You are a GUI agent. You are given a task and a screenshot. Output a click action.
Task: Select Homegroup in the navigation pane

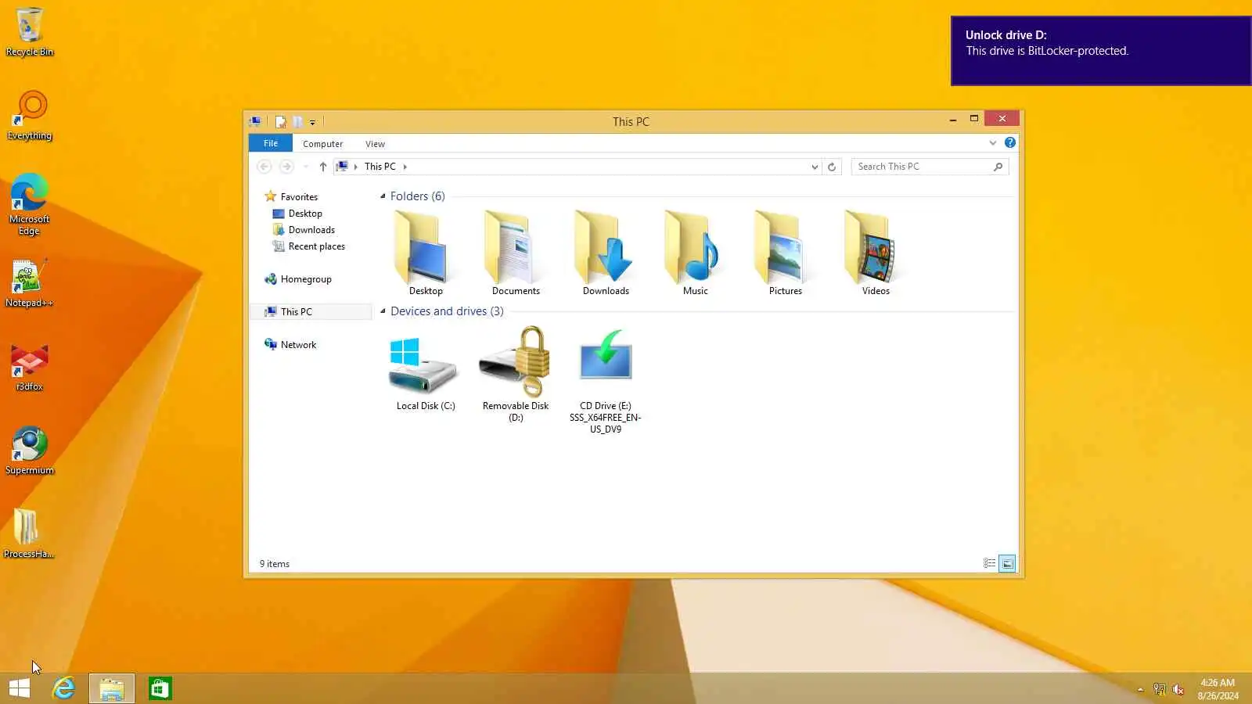306,279
